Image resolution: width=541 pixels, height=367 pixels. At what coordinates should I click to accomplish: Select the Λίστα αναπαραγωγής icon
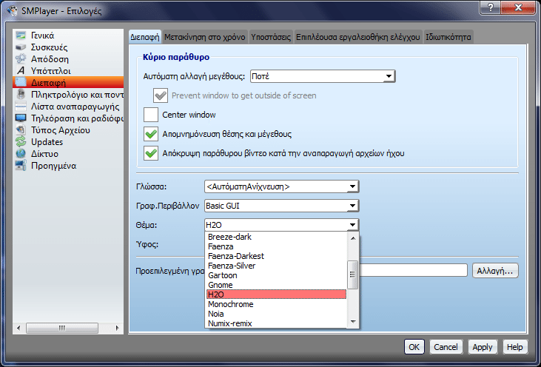click(x=21, y=107)
